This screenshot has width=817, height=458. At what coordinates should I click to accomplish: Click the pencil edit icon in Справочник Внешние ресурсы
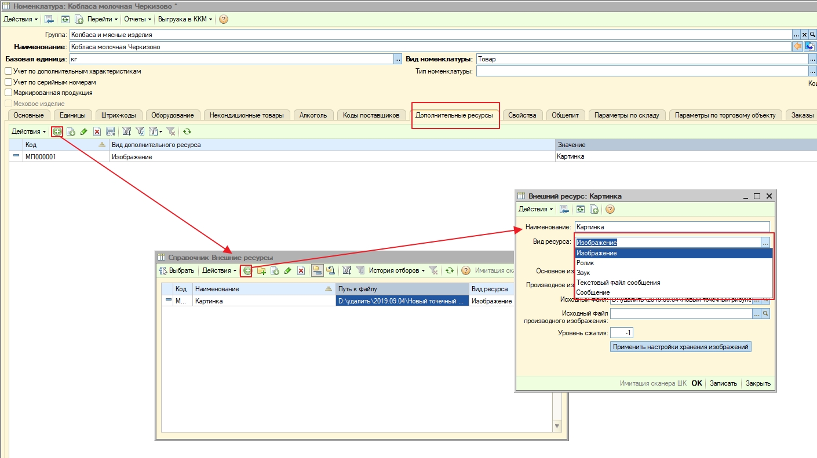[288, 270]
